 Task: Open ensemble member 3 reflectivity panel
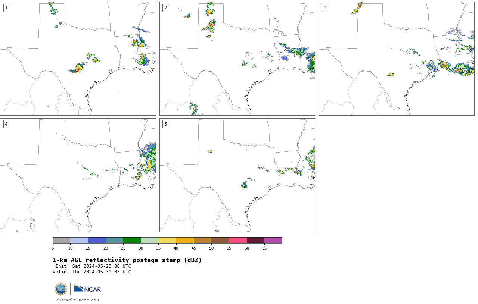397,59
